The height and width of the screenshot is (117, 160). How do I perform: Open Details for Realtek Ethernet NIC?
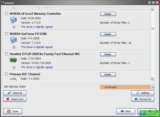point(108,55)
